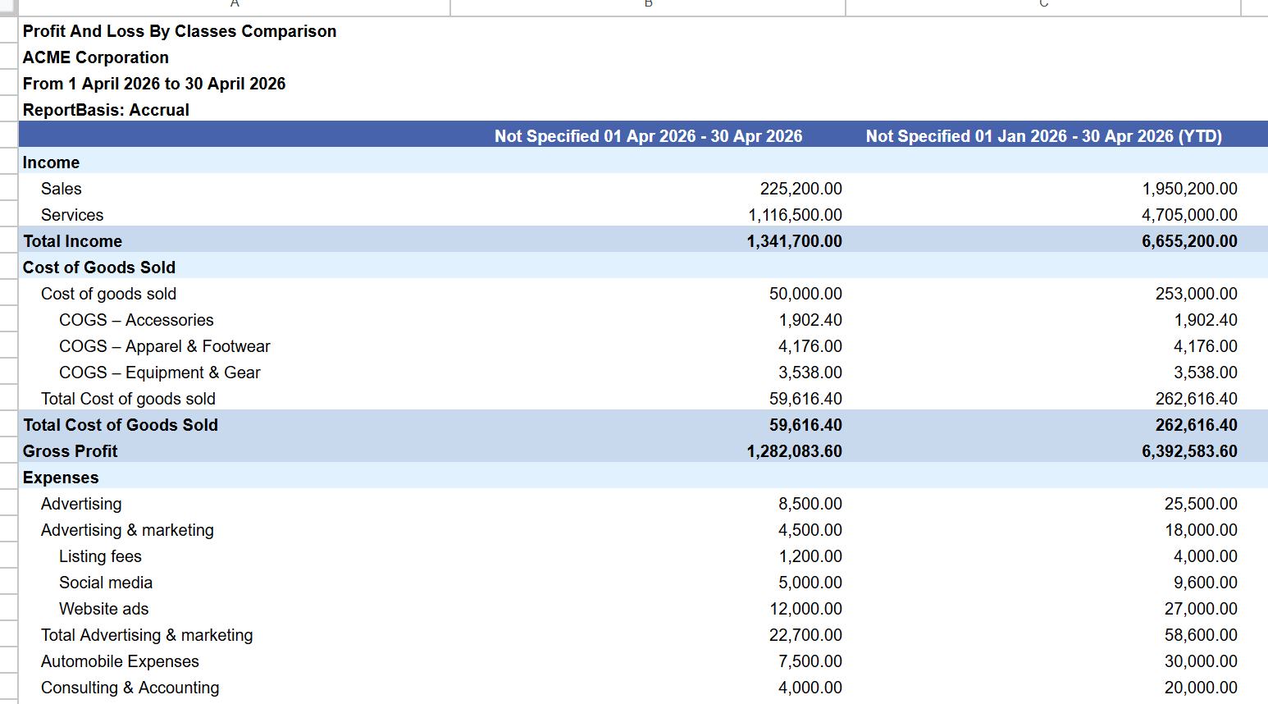
Task: Select the 'Social media' label
Action: click(x=106, y=583)
